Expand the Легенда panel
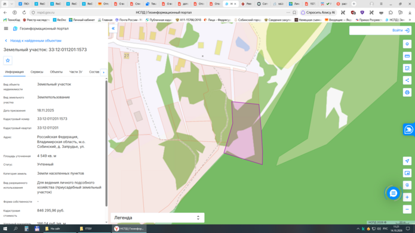Image resolution: width=415 pixels, height=233 pixels. point(158,218)
